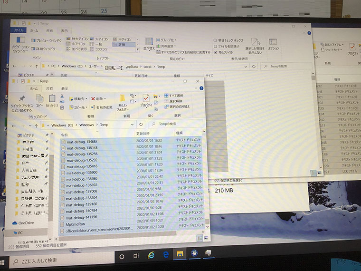The width and height of the screenshot is (361, 271).
Task: Switch front window to large thumbnails view
Action: tap(206, 238)
